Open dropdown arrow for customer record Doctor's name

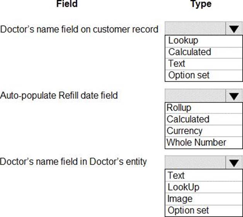pos(233,29)
